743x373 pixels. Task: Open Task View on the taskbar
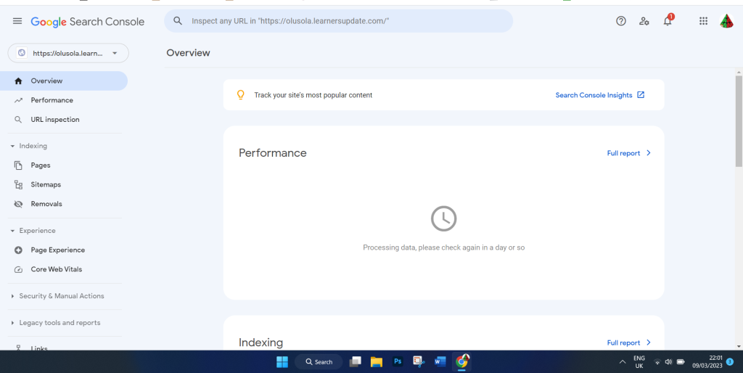point(355,362)
